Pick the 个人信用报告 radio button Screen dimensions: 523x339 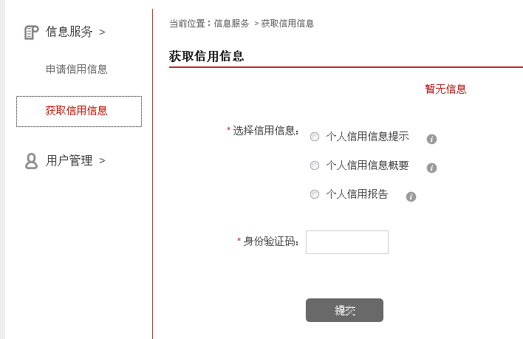(x=315, y=195)
